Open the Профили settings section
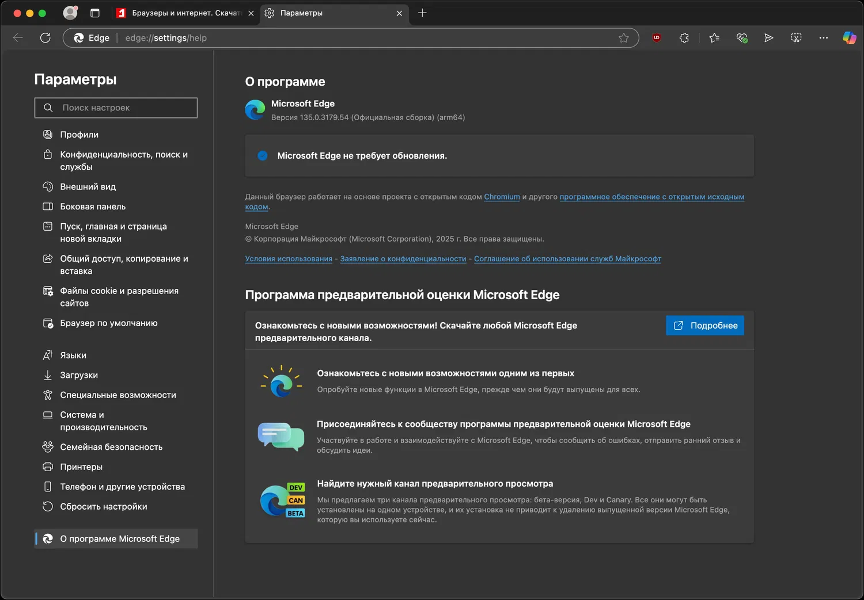Screen dimensions: 864x600 tap(116, 135)
